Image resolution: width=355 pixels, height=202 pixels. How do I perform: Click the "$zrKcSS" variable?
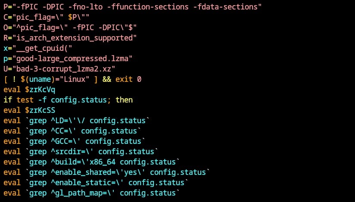tap(40, 110)
